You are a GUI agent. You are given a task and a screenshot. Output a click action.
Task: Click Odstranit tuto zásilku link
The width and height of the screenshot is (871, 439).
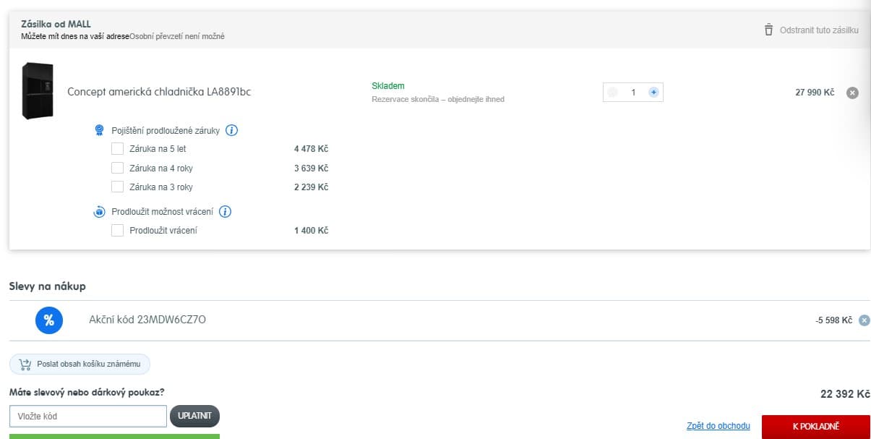click(819, 31)
